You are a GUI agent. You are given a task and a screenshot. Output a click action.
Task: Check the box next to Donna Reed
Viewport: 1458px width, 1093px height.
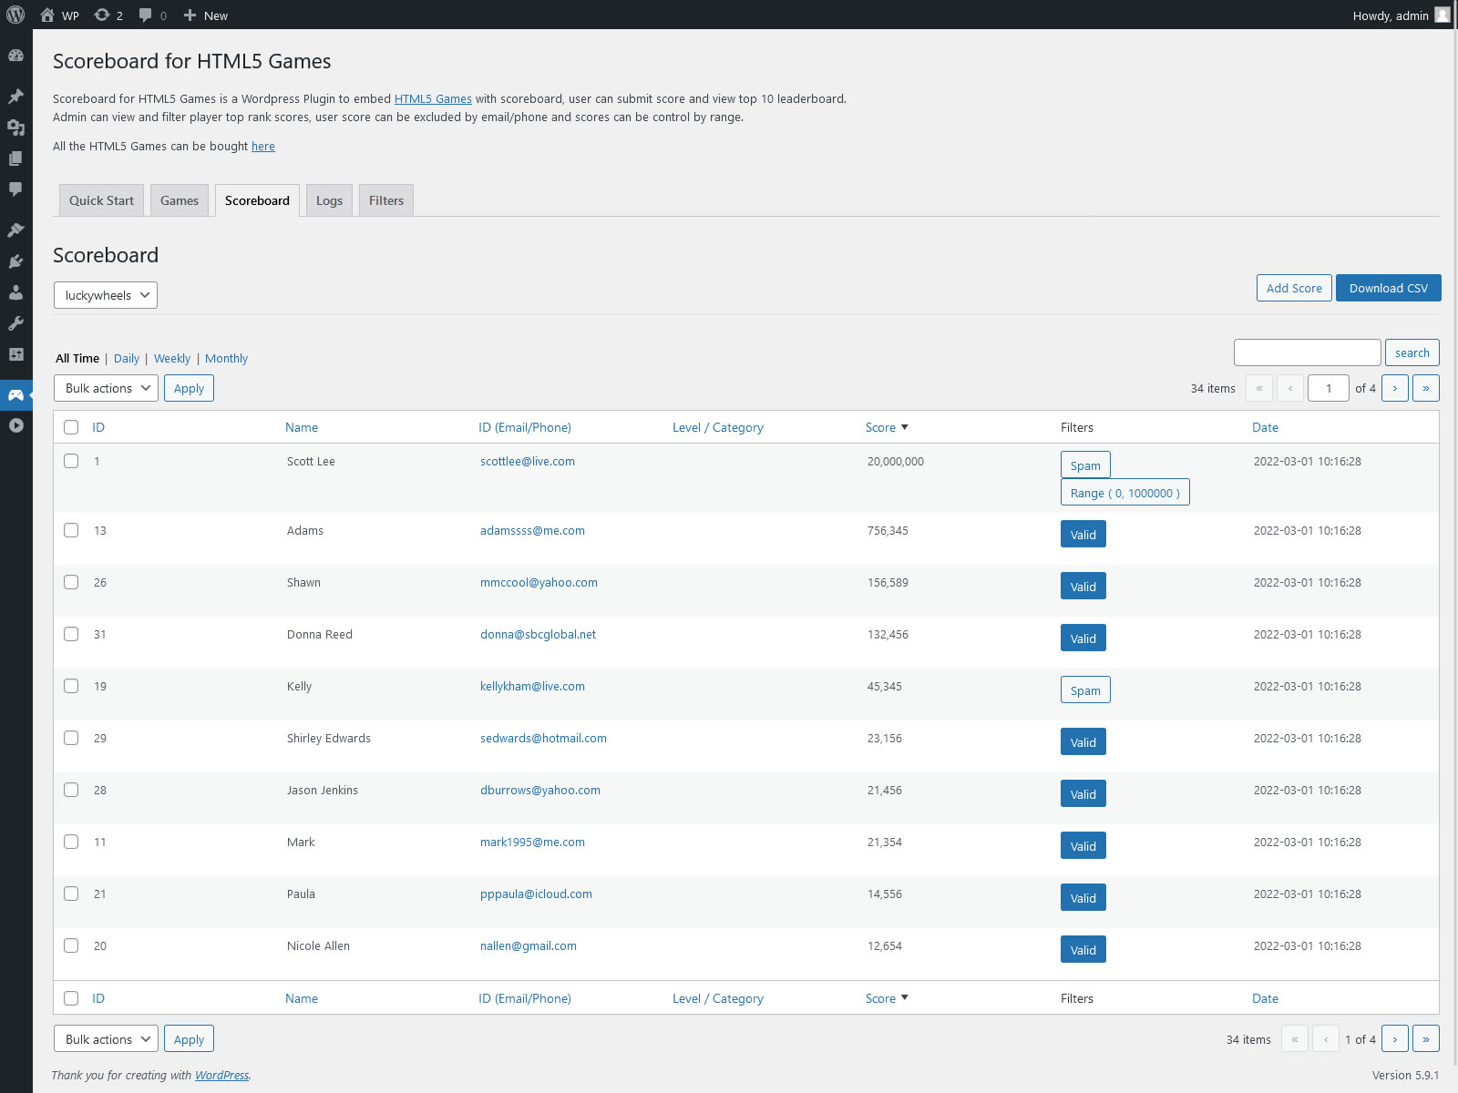click(x=71, y=634)
